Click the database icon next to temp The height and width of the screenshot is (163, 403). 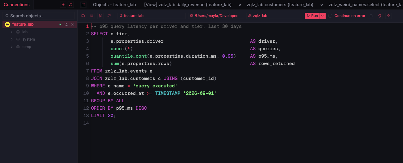(18, 47)
